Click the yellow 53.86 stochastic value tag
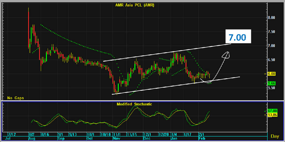 [x=273, y=115]
